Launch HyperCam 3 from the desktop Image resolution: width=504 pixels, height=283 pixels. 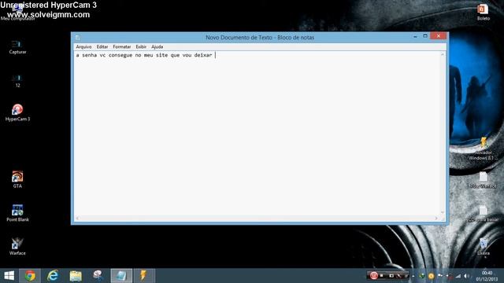[17, 112]
